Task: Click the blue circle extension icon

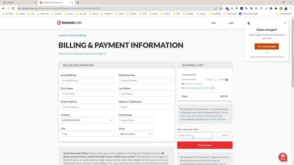Action: coord(271,8)
